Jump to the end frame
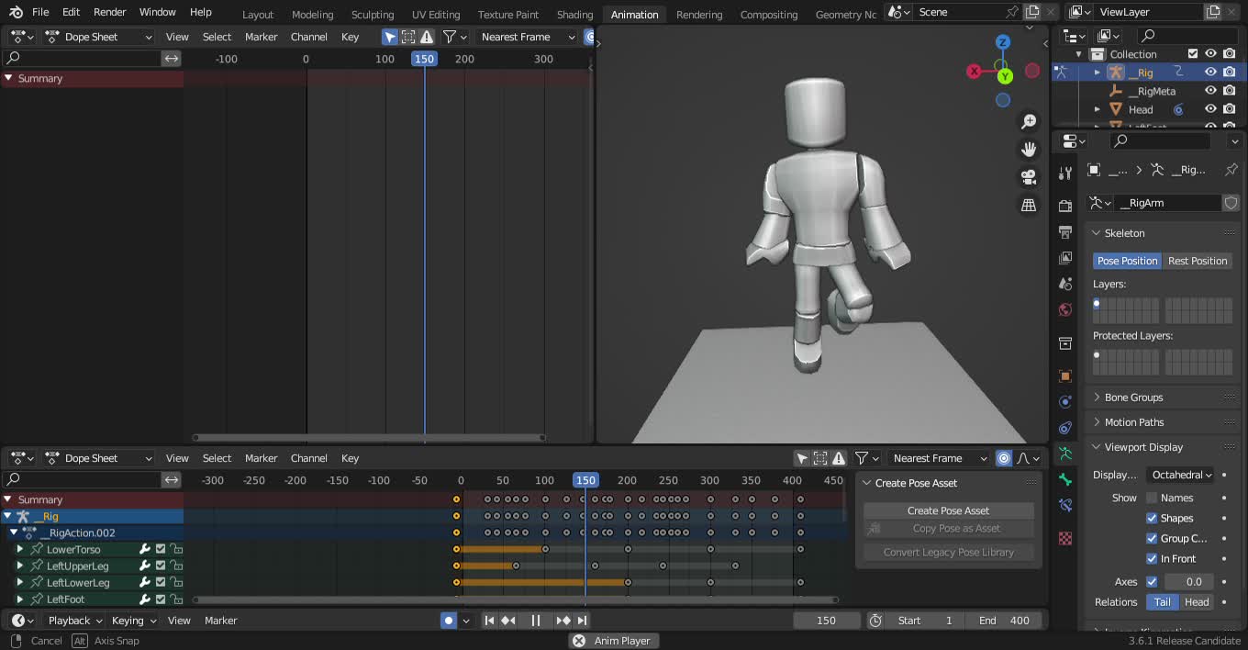 (x=582, y=621)
